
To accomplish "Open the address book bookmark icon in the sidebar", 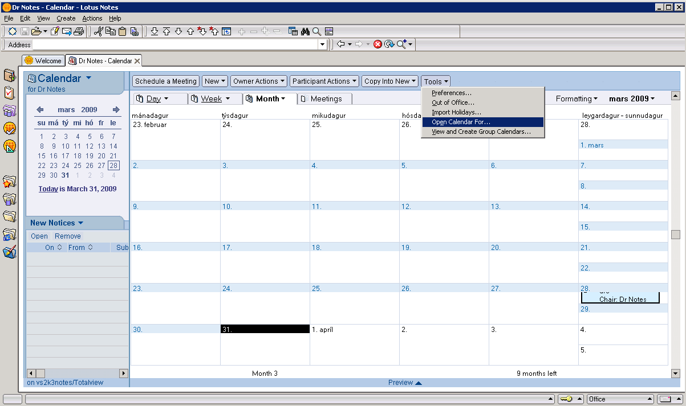I will coord(10,75).
